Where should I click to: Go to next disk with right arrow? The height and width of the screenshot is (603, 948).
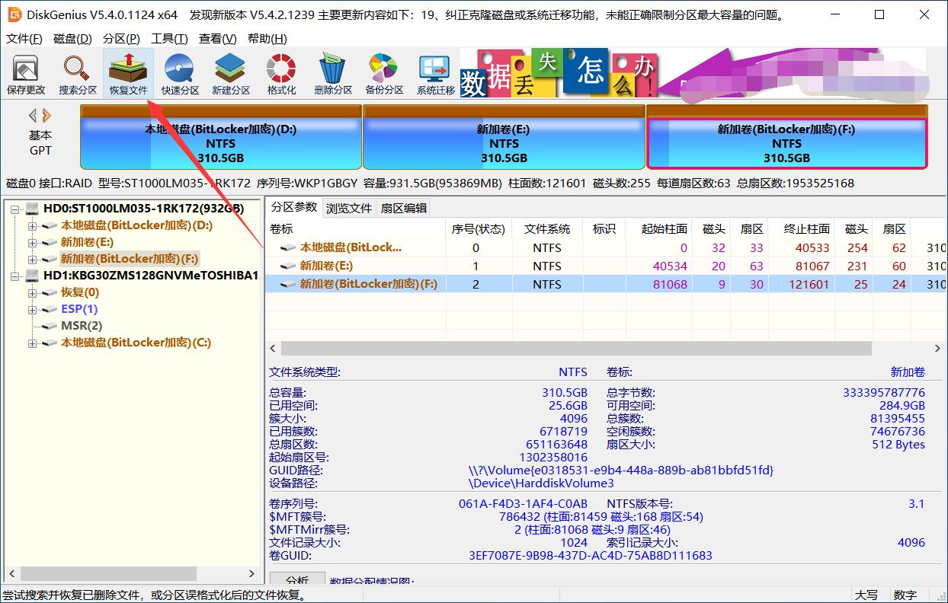coord(47,116)
